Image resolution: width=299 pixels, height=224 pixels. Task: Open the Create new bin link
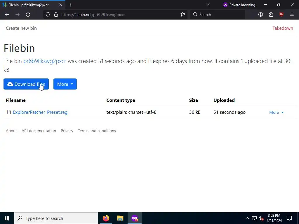pyautogui.click(x=21, y=28)
